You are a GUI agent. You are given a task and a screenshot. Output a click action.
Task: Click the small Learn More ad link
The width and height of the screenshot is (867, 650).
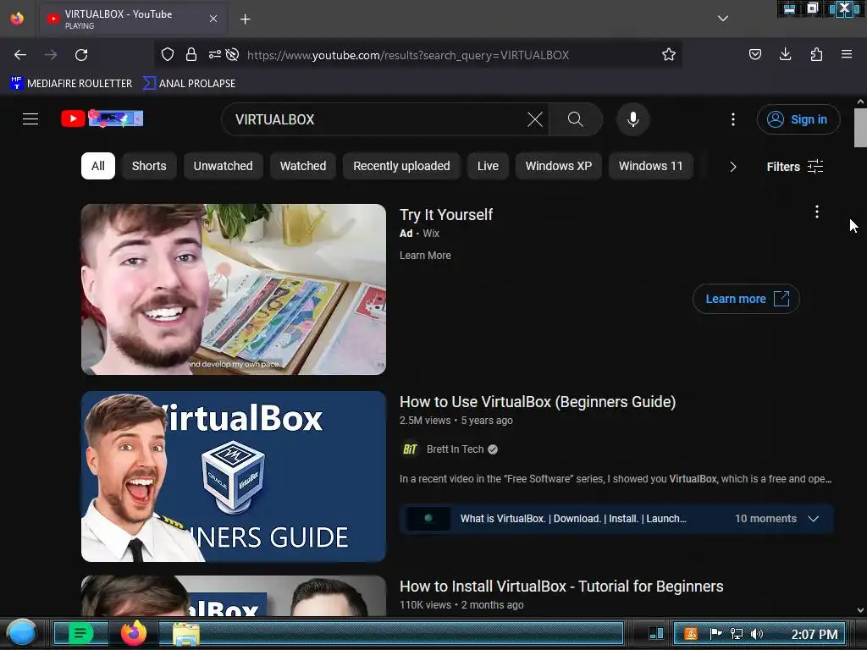(x=425, y=256)
